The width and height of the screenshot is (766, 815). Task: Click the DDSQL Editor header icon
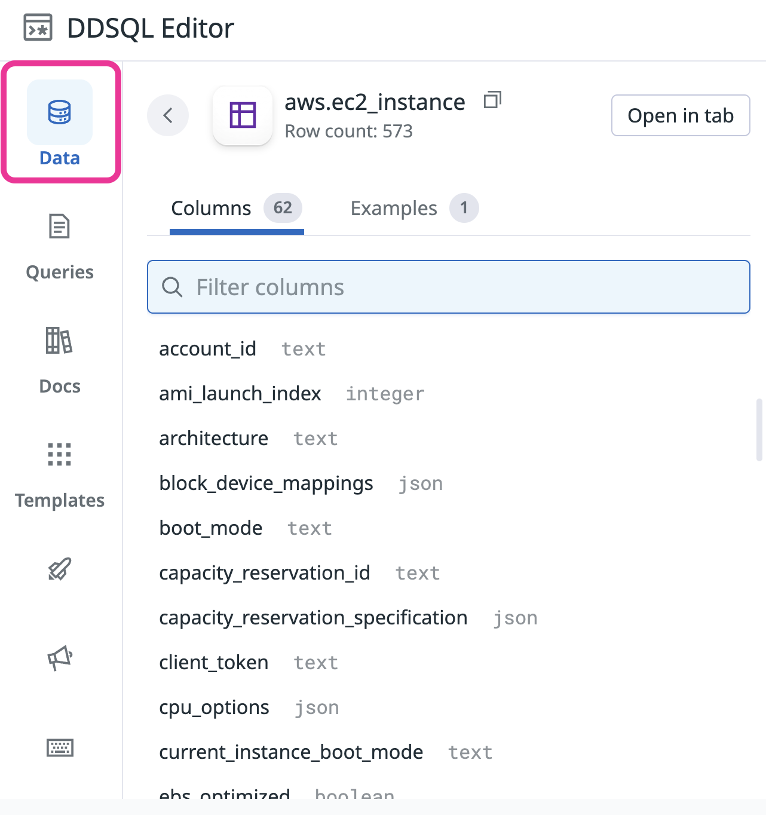[38, 28]
